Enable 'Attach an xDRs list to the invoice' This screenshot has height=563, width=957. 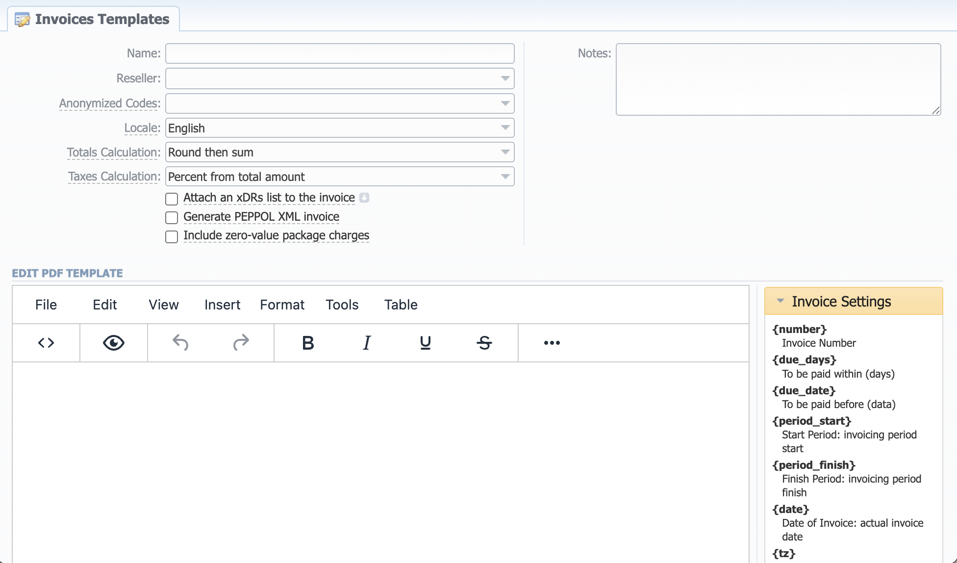(x=171, y=199)
